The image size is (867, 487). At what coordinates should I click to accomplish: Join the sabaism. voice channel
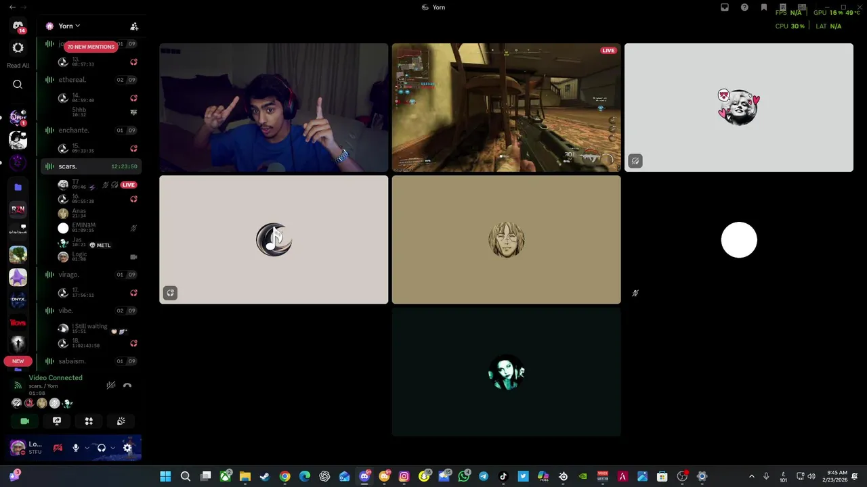[91, 361]
